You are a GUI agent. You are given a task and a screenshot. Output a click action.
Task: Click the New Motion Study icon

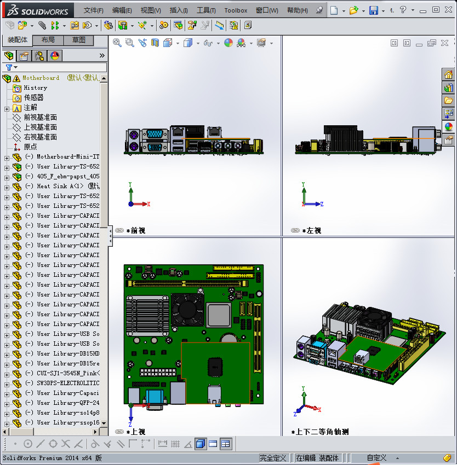click(x=163, y=26)
